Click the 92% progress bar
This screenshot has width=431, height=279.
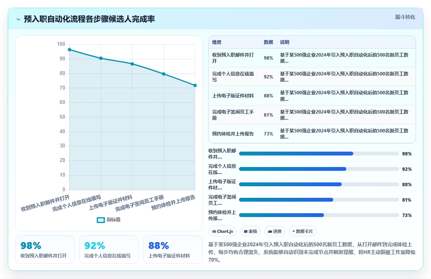point(319,169)
